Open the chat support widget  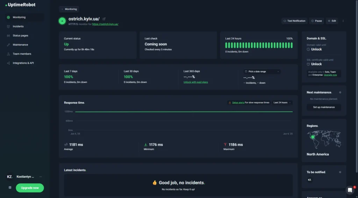coord(350,190)
